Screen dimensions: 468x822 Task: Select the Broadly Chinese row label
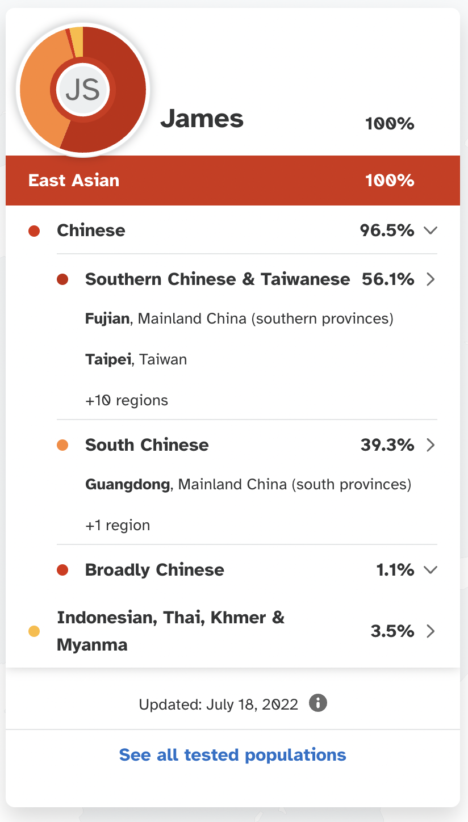coord(154,570)
